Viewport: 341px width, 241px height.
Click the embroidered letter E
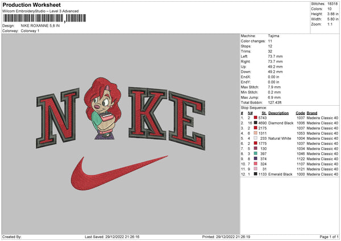click(x=187, y=121)
